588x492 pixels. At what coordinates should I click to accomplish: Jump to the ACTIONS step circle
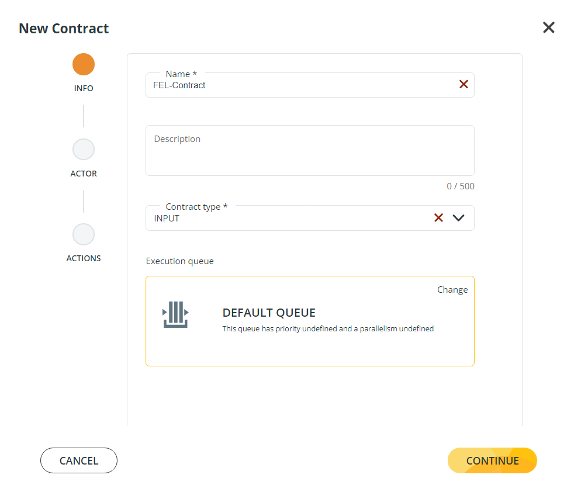click(84, 234)
